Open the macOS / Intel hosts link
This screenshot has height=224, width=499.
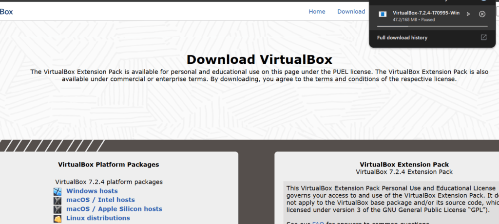[100, 200]
